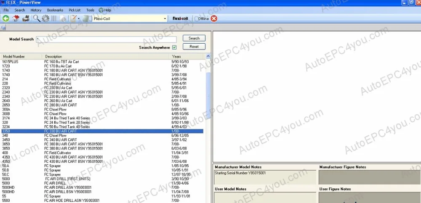Screen dimensions: 421x203
Task: Click the Search button
Action: point(194,38)
